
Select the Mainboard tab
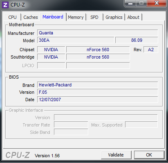(x=53, y=17)
